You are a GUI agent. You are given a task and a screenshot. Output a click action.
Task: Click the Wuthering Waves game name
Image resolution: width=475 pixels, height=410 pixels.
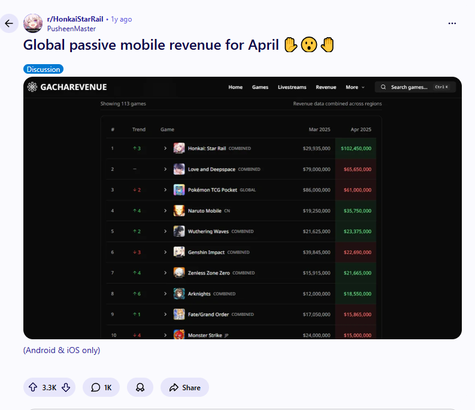[x=208, y=231]
